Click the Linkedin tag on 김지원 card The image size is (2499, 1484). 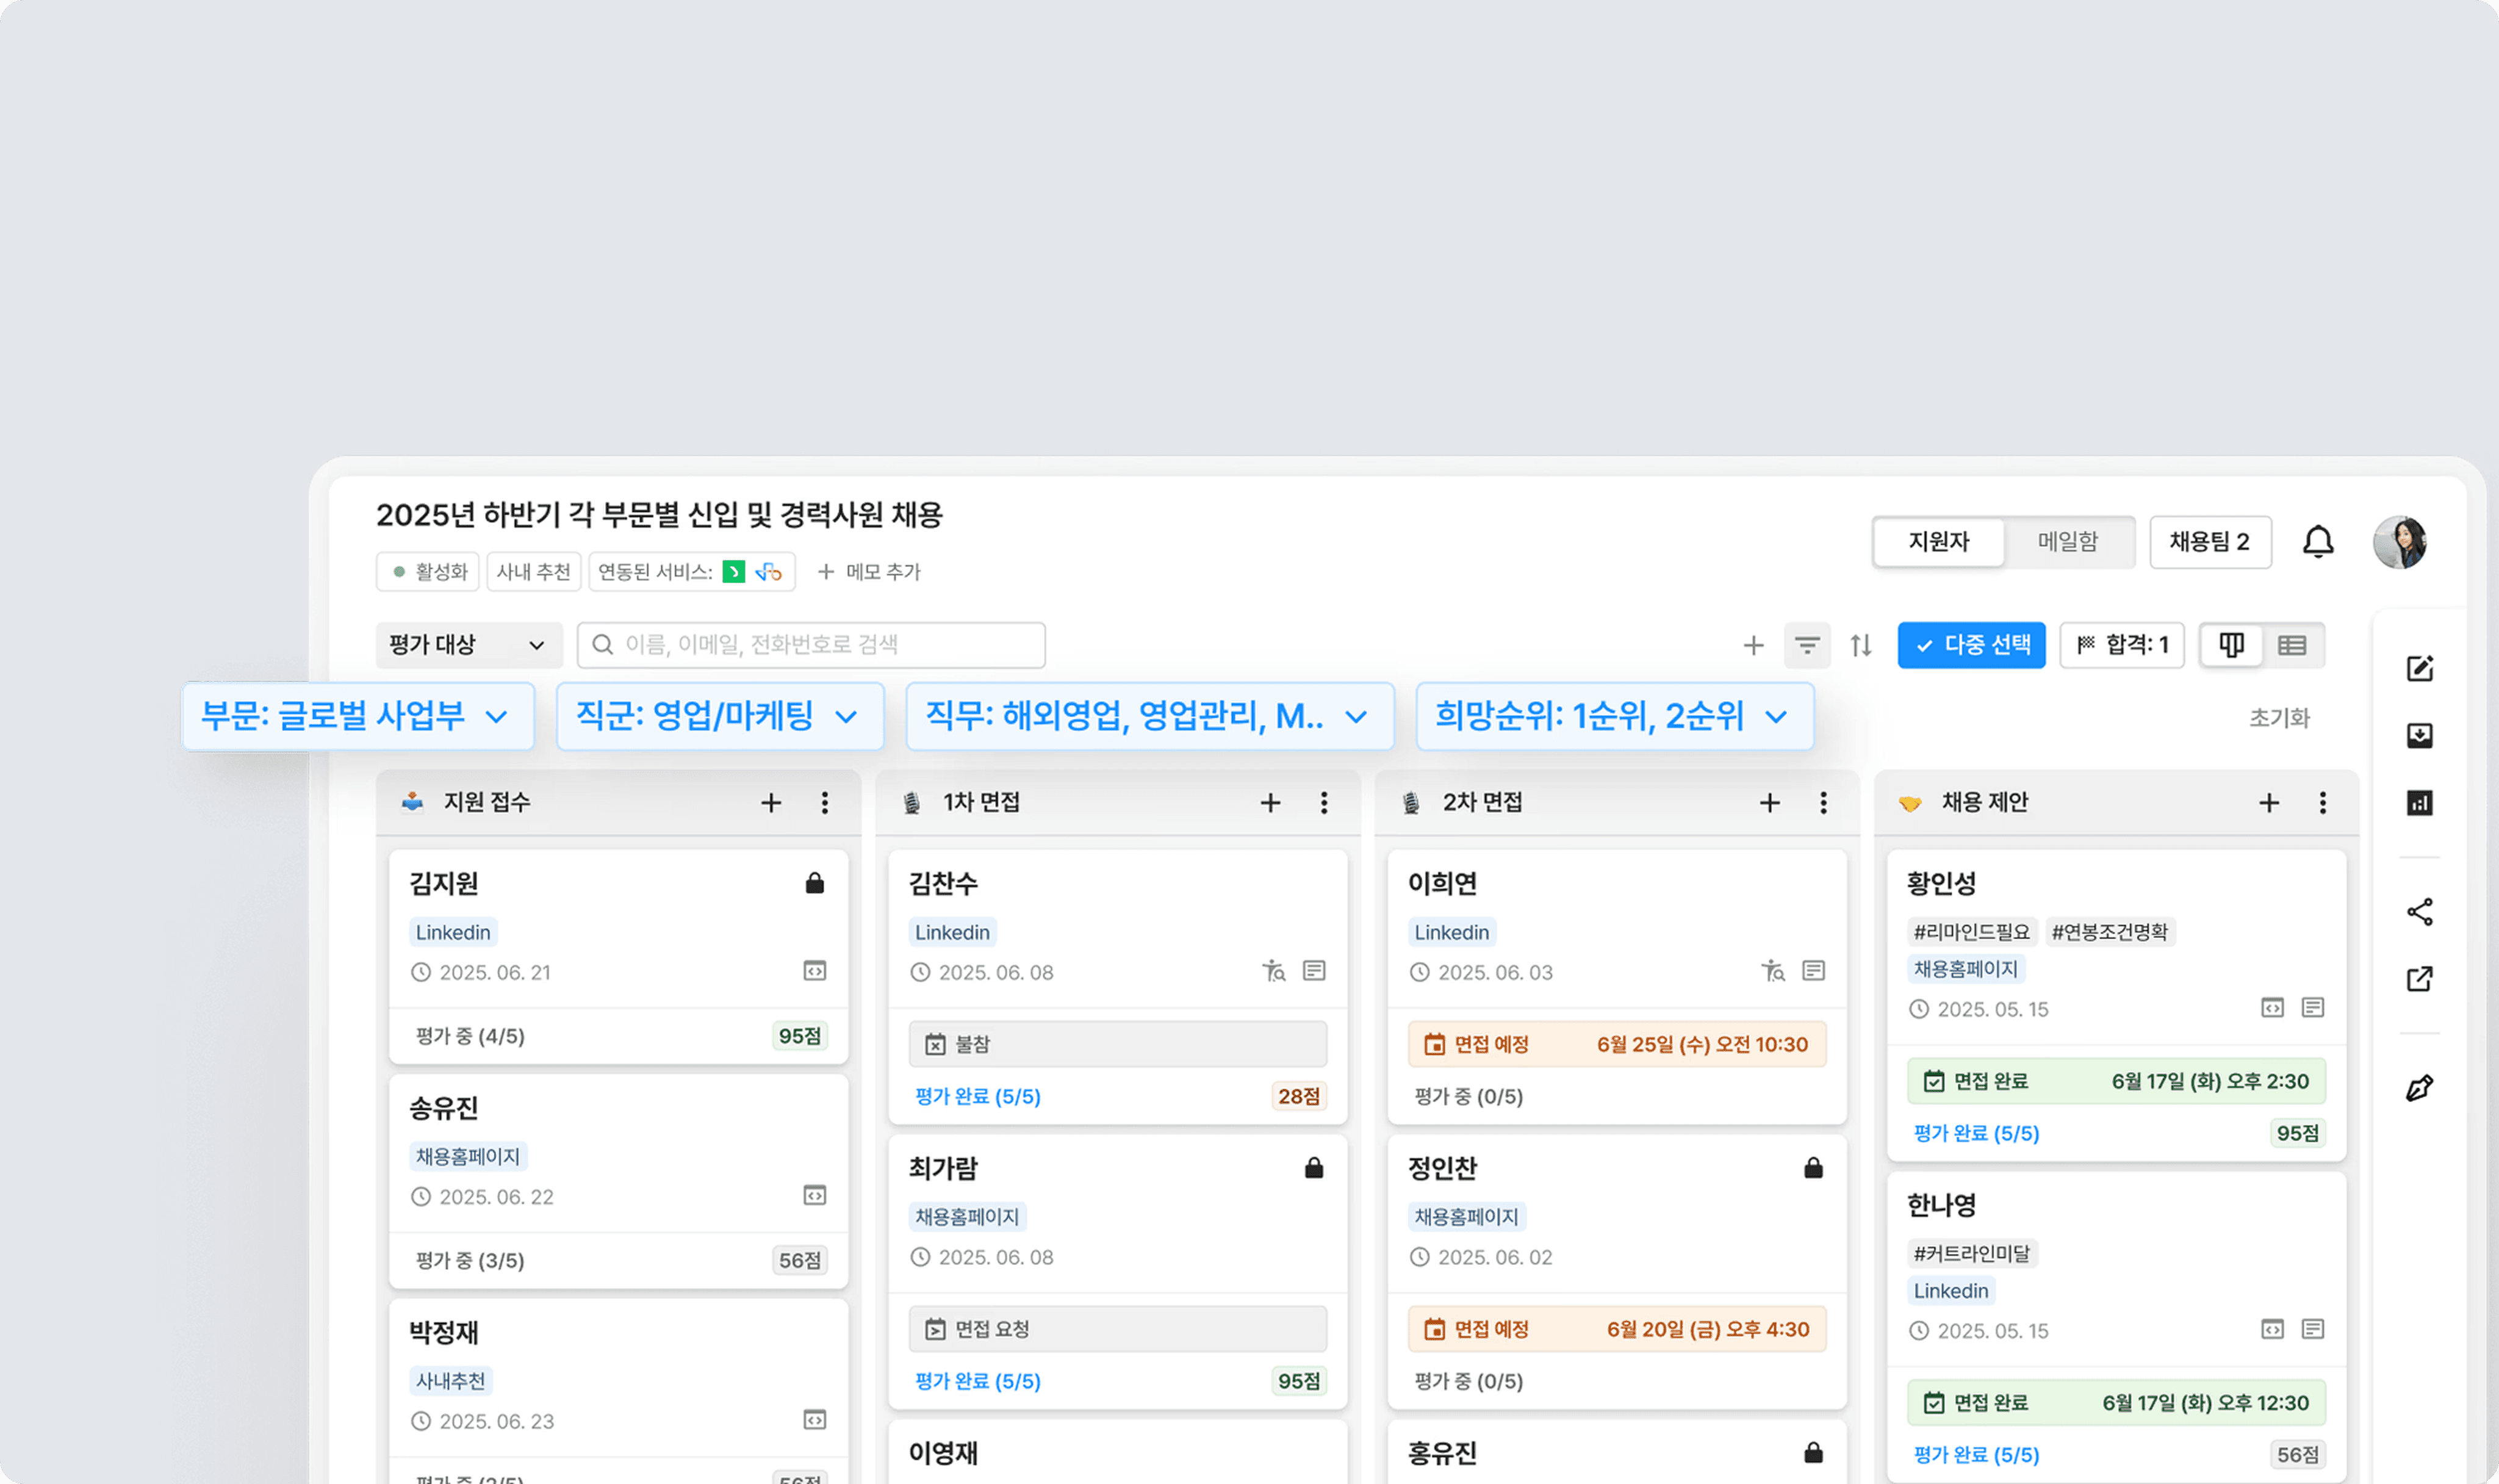[x=453, y=932]
